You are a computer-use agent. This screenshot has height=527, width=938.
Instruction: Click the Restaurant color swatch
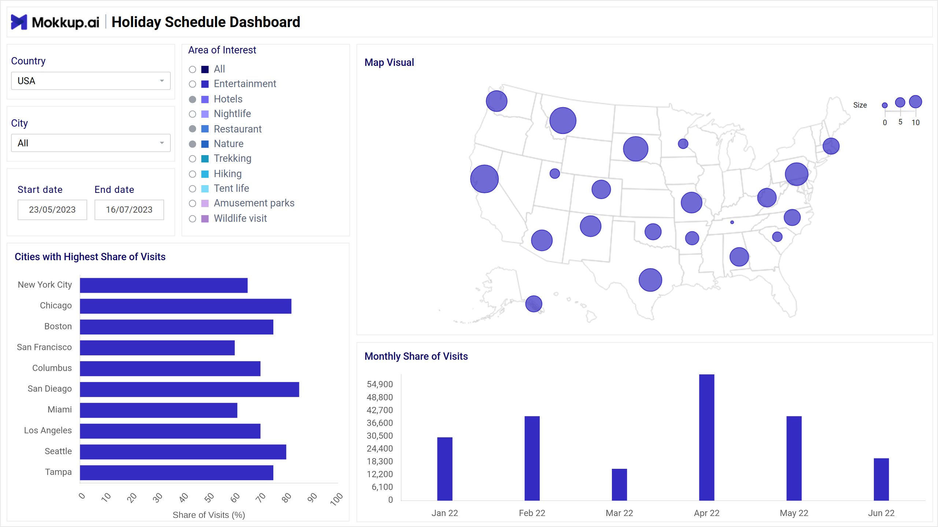[205, 129]
